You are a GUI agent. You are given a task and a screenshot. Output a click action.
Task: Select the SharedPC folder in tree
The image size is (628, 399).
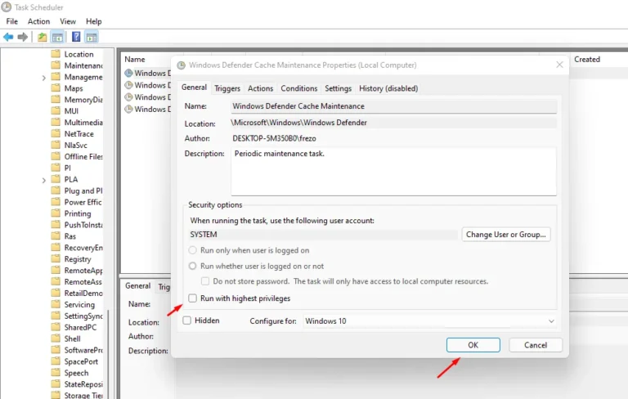(80, 327)
